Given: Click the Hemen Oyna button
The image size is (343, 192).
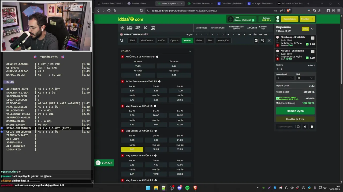Looking at the screenshot, I should click(295, 111).
